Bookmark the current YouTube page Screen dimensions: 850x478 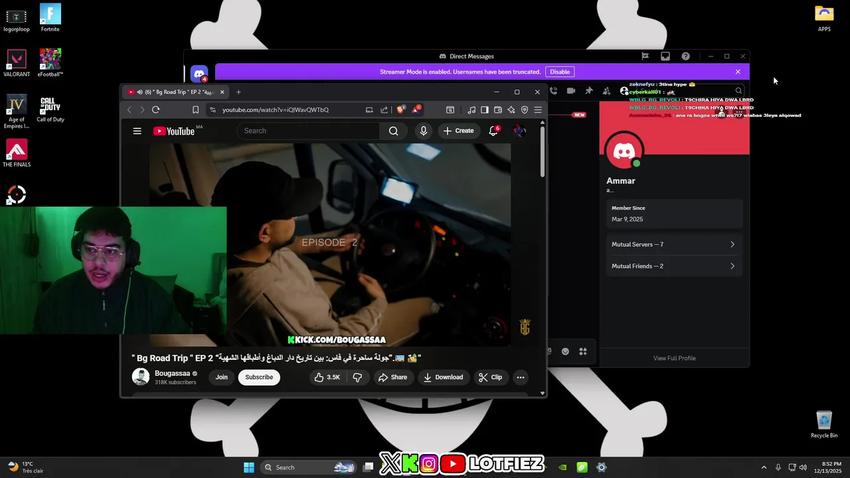(x=195, y=110)
